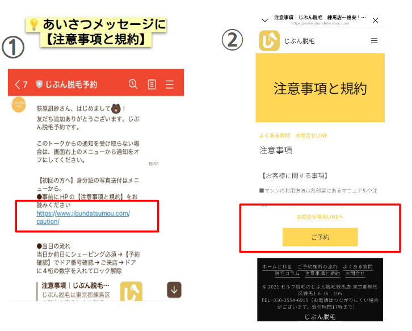This screenshot has width=412, height=331.
Task: Tap the じぶん脱毛 yellow logo icon
Action: (x=270, y=41)
